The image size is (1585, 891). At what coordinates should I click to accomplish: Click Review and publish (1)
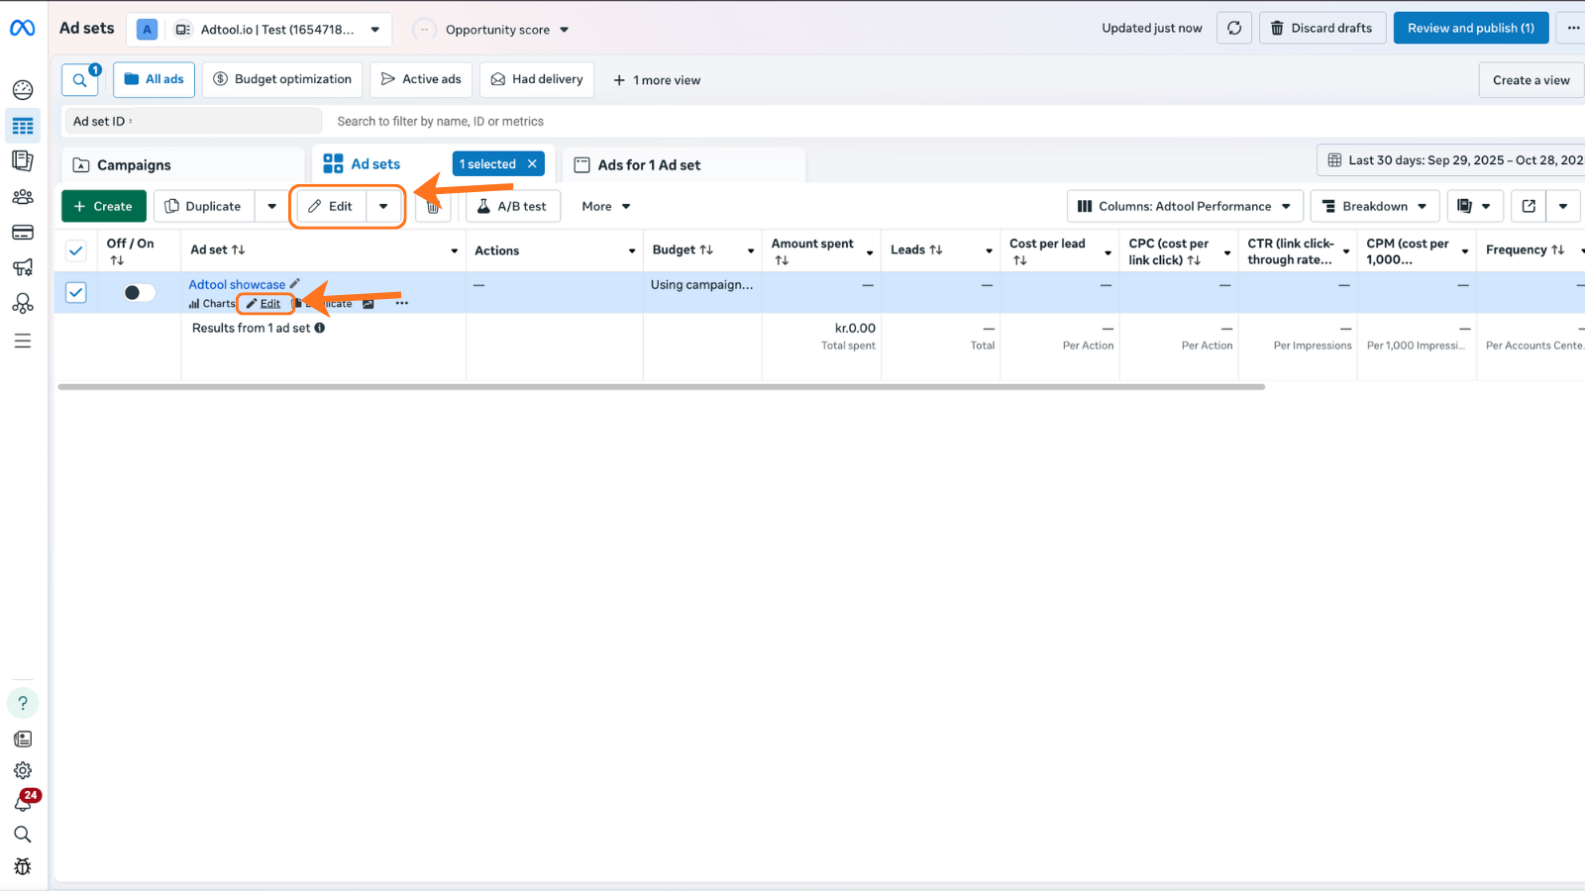pyautogui.click(x=1471, y=28)
